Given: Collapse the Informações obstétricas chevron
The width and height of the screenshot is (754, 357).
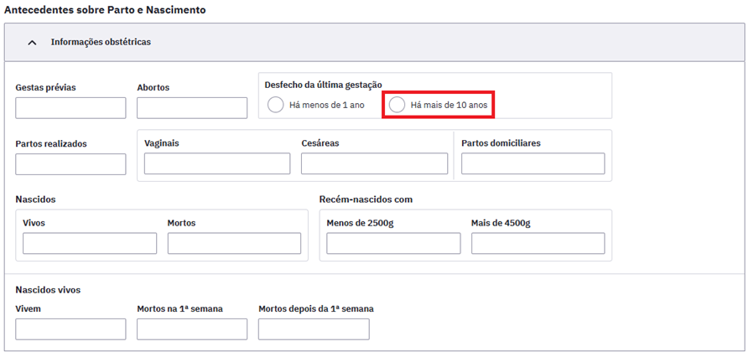Looking at the screenshot, I should [32, 42].
